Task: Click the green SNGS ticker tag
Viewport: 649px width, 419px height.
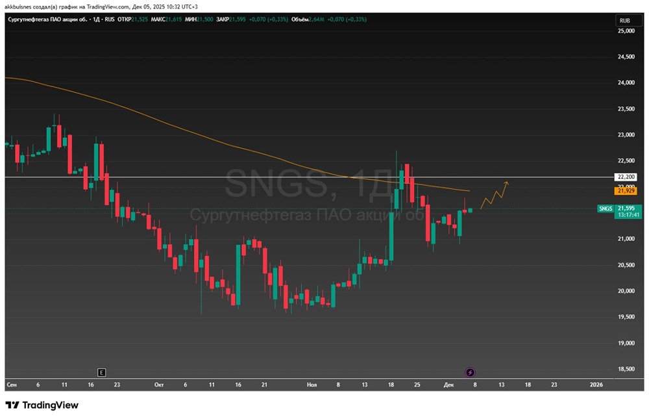Action: pos(606,209)
